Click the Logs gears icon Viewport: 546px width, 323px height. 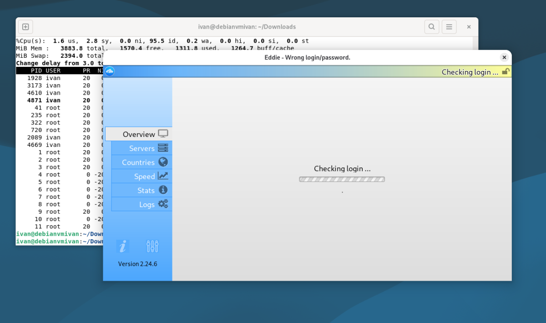click(163, 204)
